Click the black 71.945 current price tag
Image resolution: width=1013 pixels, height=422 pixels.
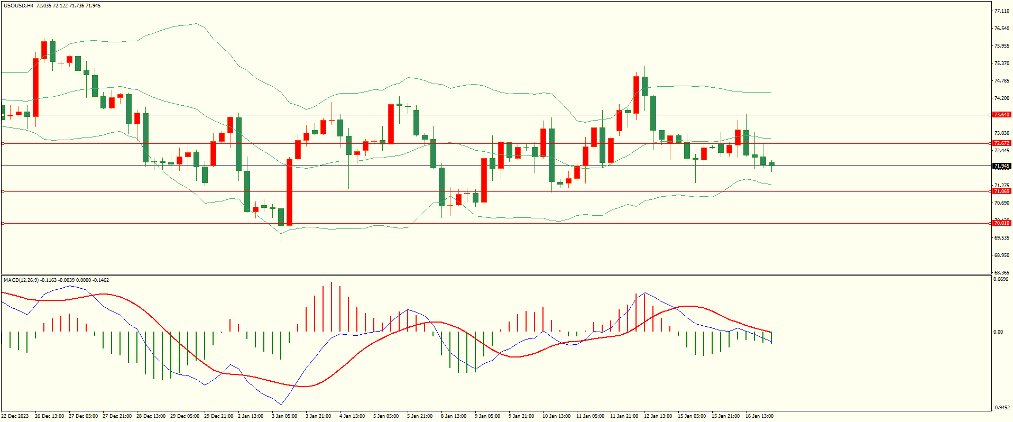1001,166
